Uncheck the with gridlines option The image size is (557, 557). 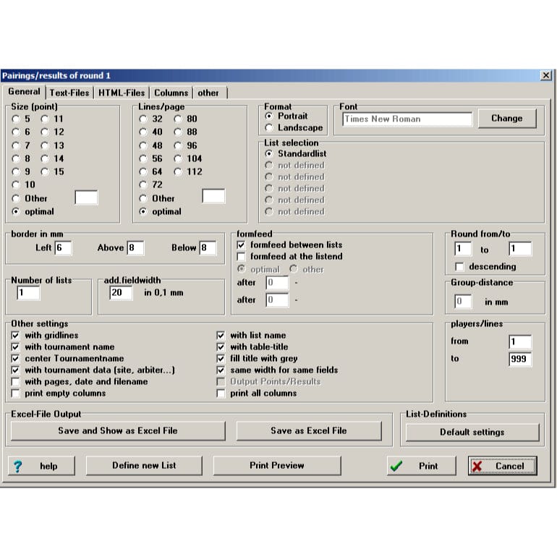click(16, 335)
